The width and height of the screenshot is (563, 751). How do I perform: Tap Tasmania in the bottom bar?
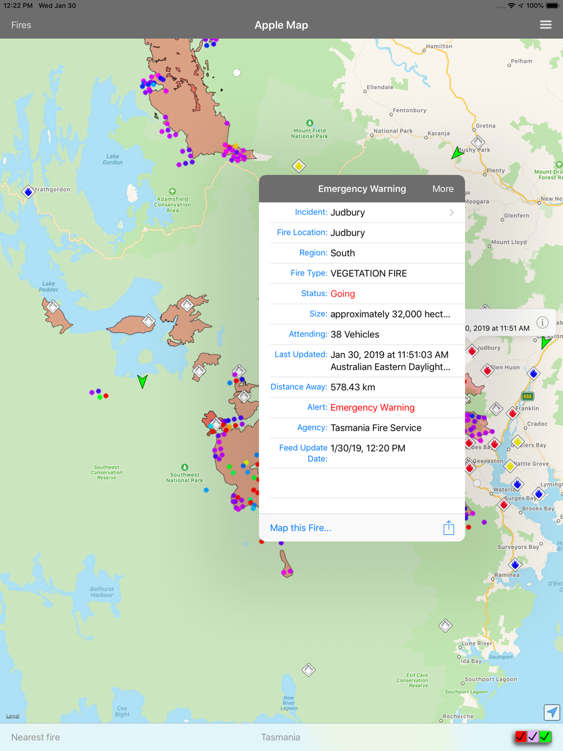click(x=280, y=737)
